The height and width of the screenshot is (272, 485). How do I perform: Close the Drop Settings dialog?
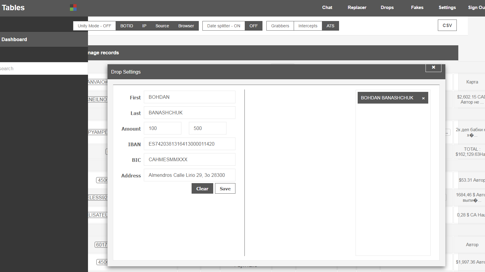[x=433, y=68]
